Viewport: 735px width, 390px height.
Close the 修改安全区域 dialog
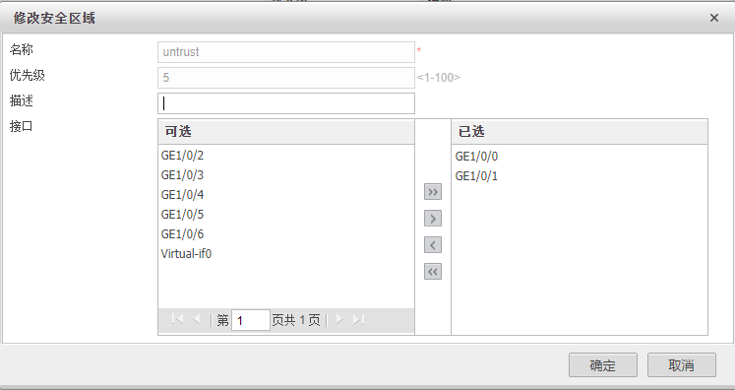point(714,18)
